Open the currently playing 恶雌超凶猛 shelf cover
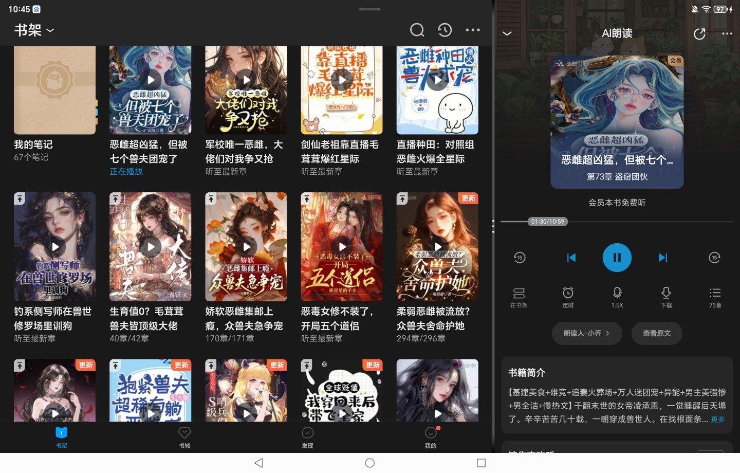The width and height of the screenshot is (740, 473). [x=151, y=90]
